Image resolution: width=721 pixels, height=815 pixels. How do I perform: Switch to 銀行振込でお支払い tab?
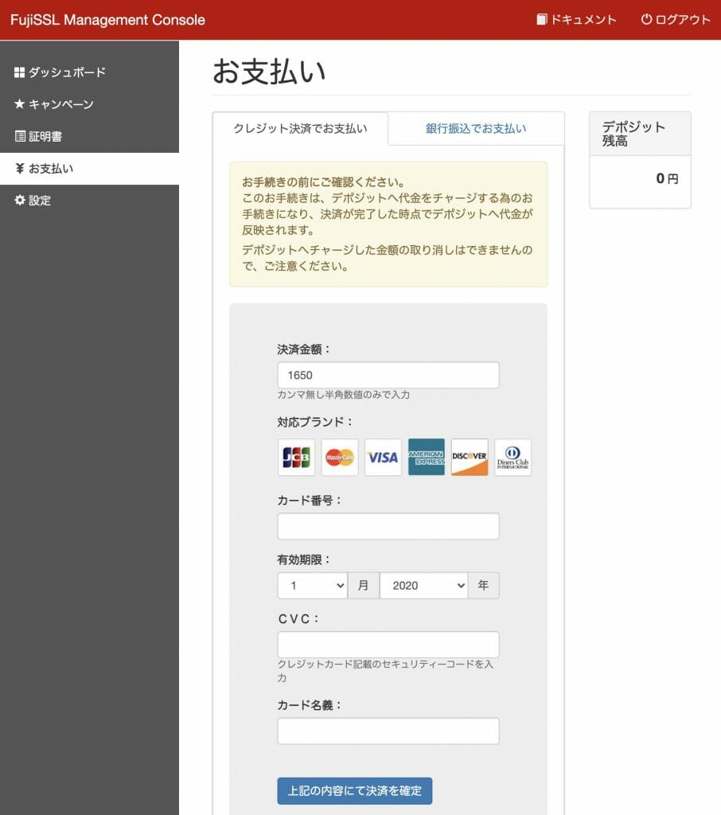(x=476, y=128)
